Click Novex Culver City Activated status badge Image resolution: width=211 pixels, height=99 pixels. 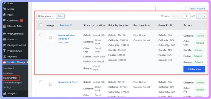click(200, 43)
